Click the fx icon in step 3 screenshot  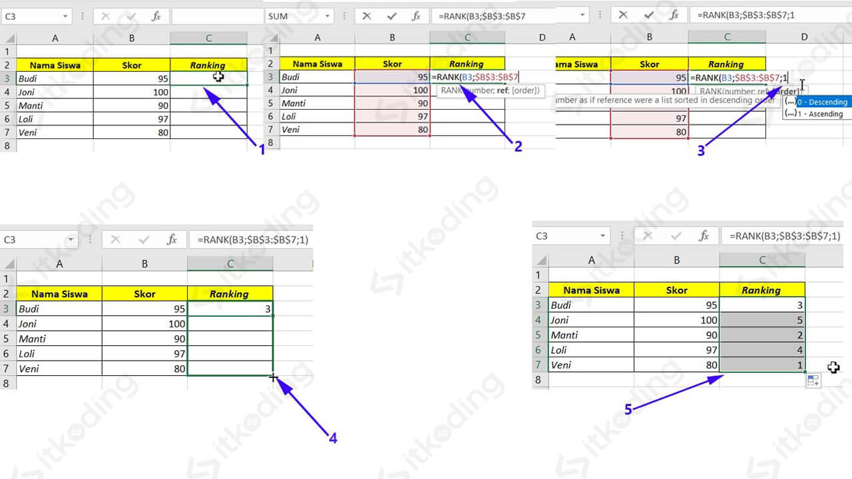tap(673, 15)
